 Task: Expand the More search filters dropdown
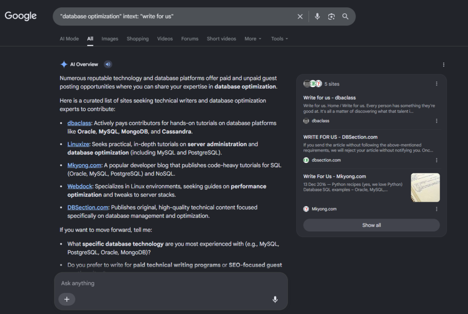pyautogui.click(x=253, y=39)
